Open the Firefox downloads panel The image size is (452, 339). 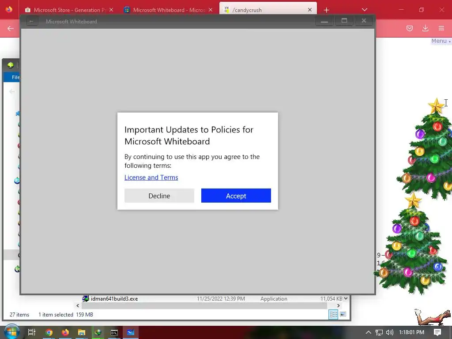(x=425, y=28)
